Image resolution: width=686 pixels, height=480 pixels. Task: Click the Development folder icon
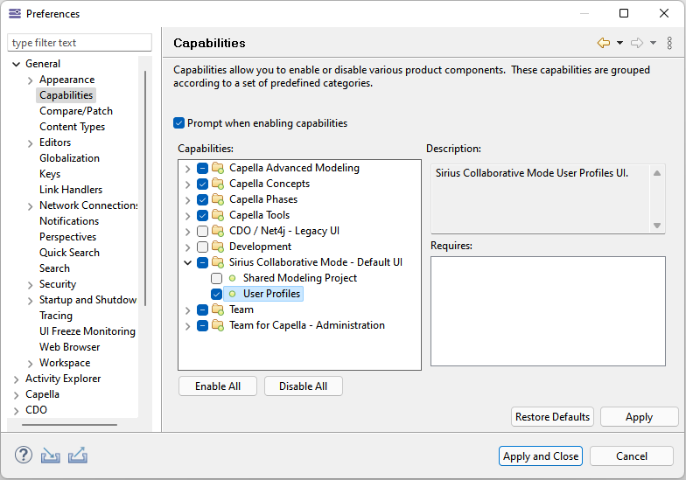(218, 247)
